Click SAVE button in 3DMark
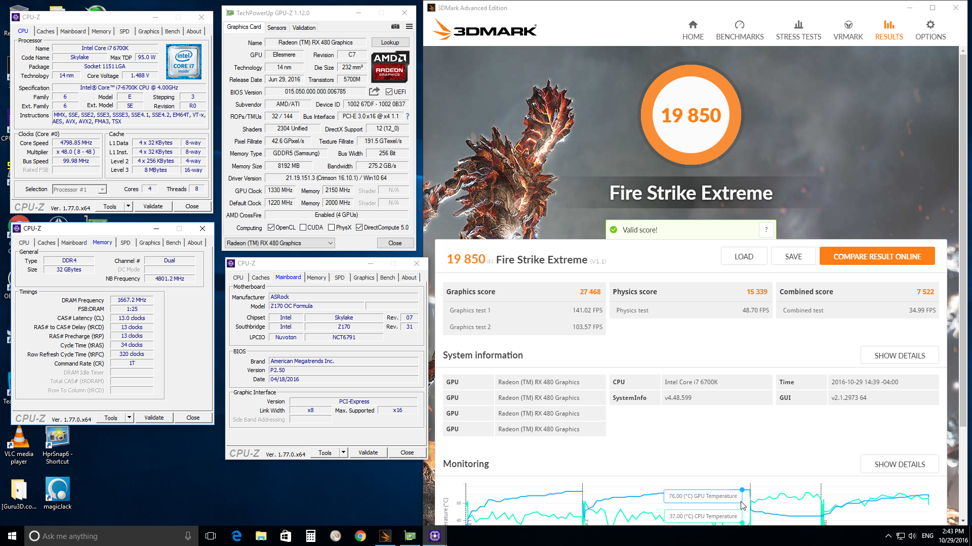972x546 pixels. pos(793,256)
